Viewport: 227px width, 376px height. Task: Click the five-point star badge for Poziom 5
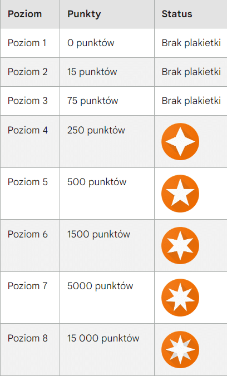pos(180,194)
